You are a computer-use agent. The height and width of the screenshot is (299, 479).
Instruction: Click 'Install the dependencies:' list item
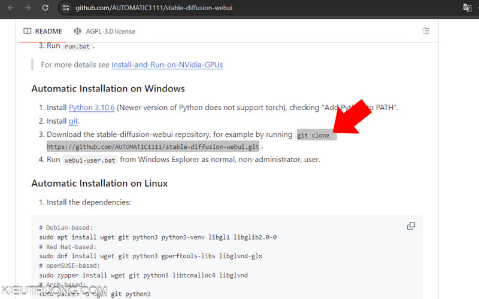[89, 202]
